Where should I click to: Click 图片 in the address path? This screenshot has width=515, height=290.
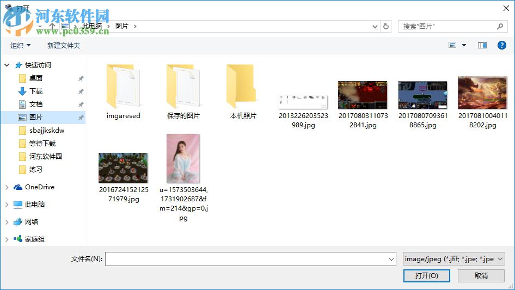121,26
